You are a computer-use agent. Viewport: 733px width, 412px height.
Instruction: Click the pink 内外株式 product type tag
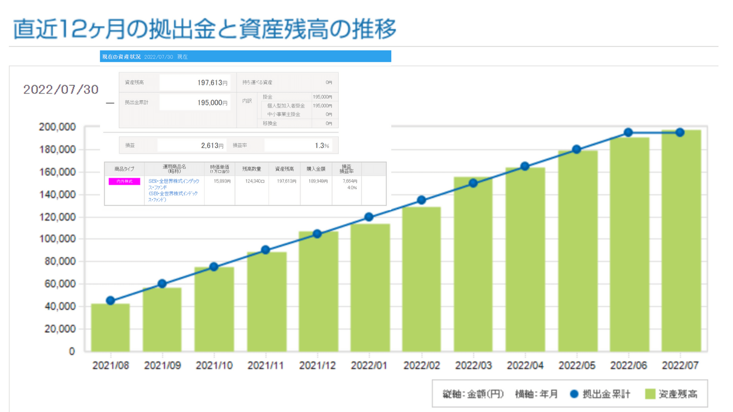coord(125,181)
